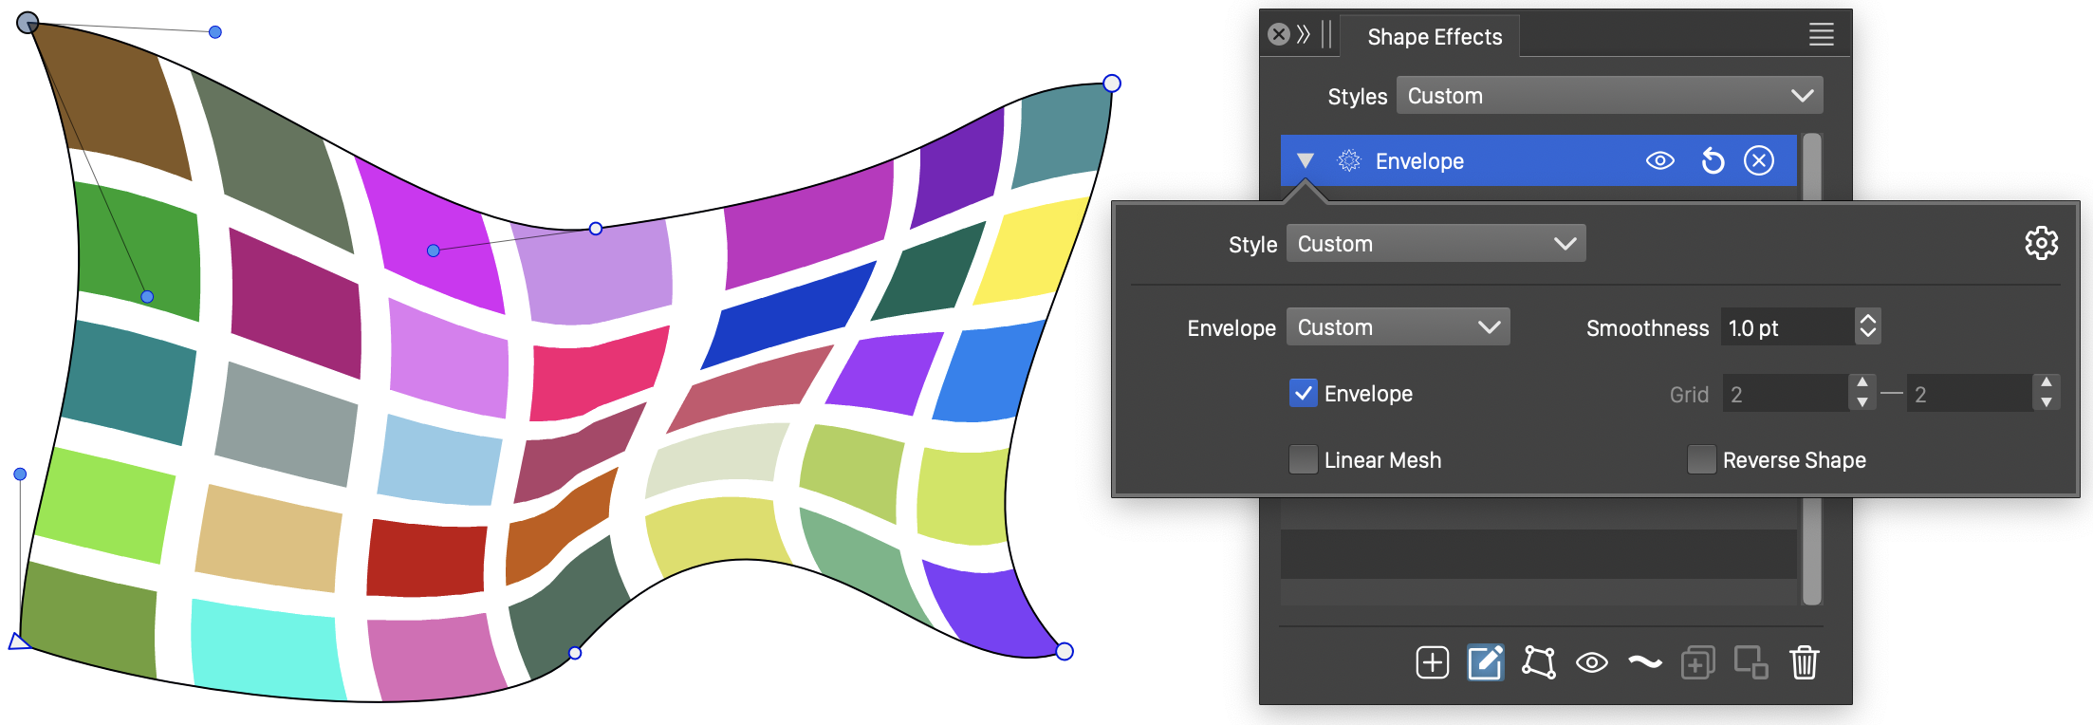Open the Envelope type dropdown set to Custom
Viewport: 2093px width, 725px height.
[x=1398, y=327]
